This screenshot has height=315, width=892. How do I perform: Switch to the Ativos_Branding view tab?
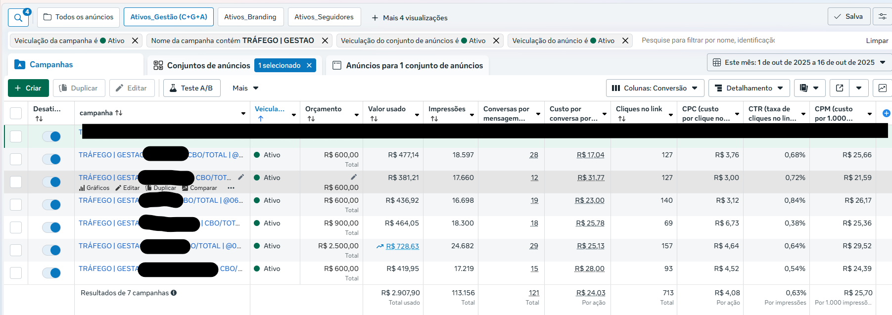tap(250, 17)
